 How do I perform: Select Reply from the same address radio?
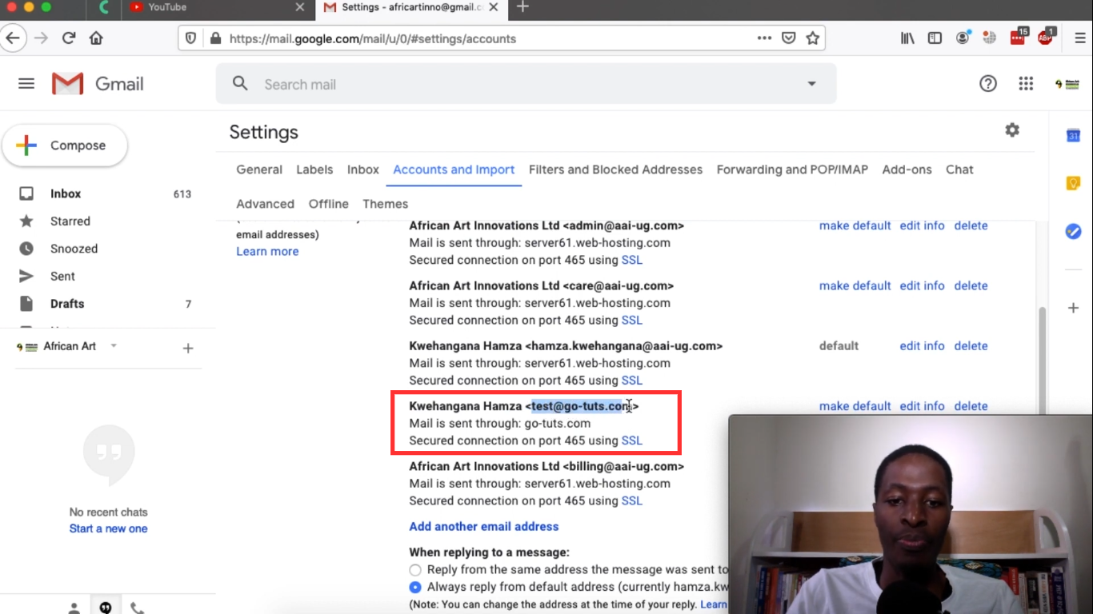415,570
